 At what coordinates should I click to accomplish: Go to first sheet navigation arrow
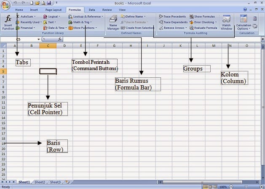pos(3,182)
